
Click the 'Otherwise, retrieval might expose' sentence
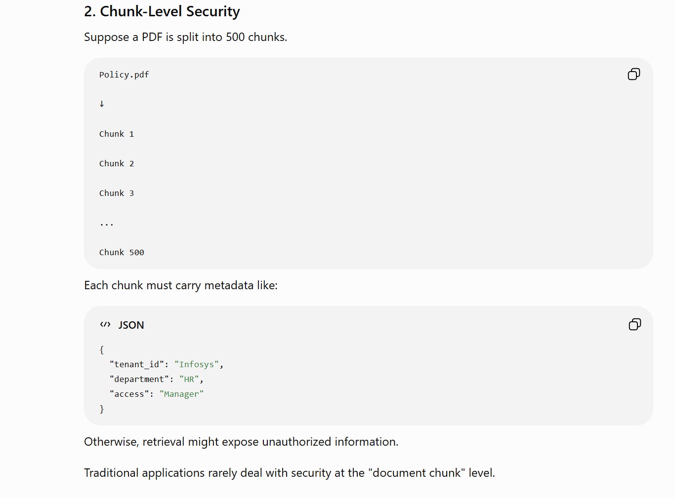241,442
